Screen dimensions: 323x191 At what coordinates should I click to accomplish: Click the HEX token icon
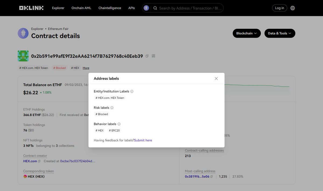(x=25, y=176)
